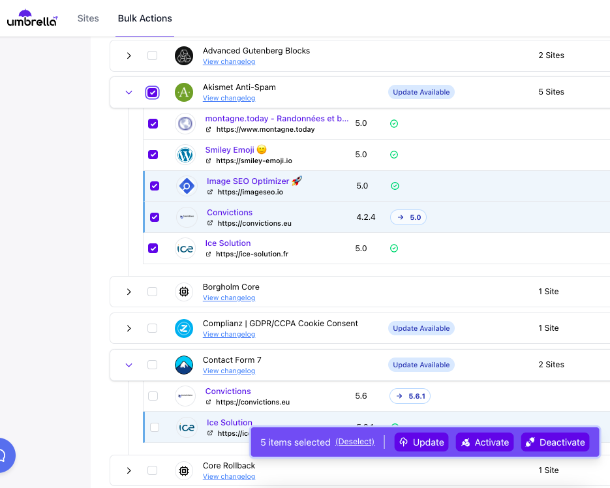Expand the Borgholm Core row
This screenshot has width=610, height=488.
pos(129,292)
